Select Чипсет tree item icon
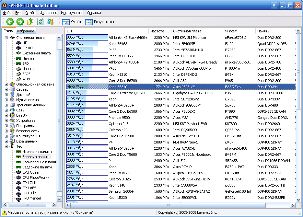 point(18,69)
